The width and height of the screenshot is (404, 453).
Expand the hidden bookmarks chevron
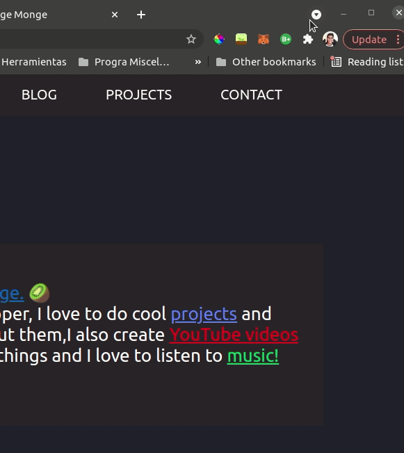click(197, 62)
